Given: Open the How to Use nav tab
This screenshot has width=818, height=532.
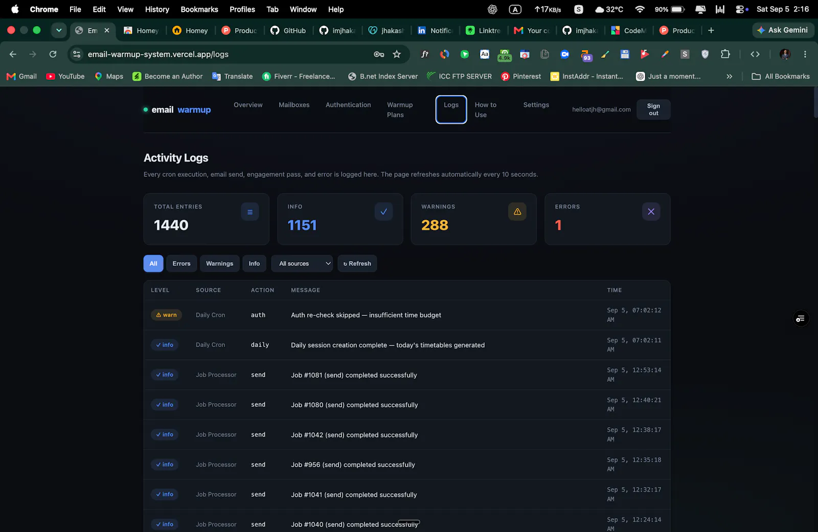Looking at the screenshot, I should coord(486,110).
